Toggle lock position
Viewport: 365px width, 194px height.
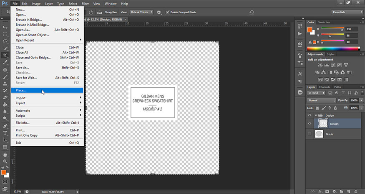(330, 108)
